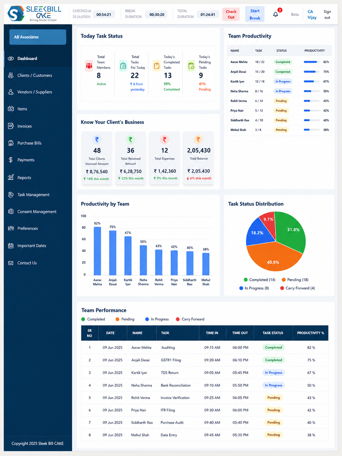Screen dimensions: 342x456
Task: Click the Sleek Bill CAKE logo
Action: [35, 14]
